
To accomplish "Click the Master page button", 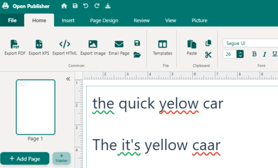I will click(61, 158).
